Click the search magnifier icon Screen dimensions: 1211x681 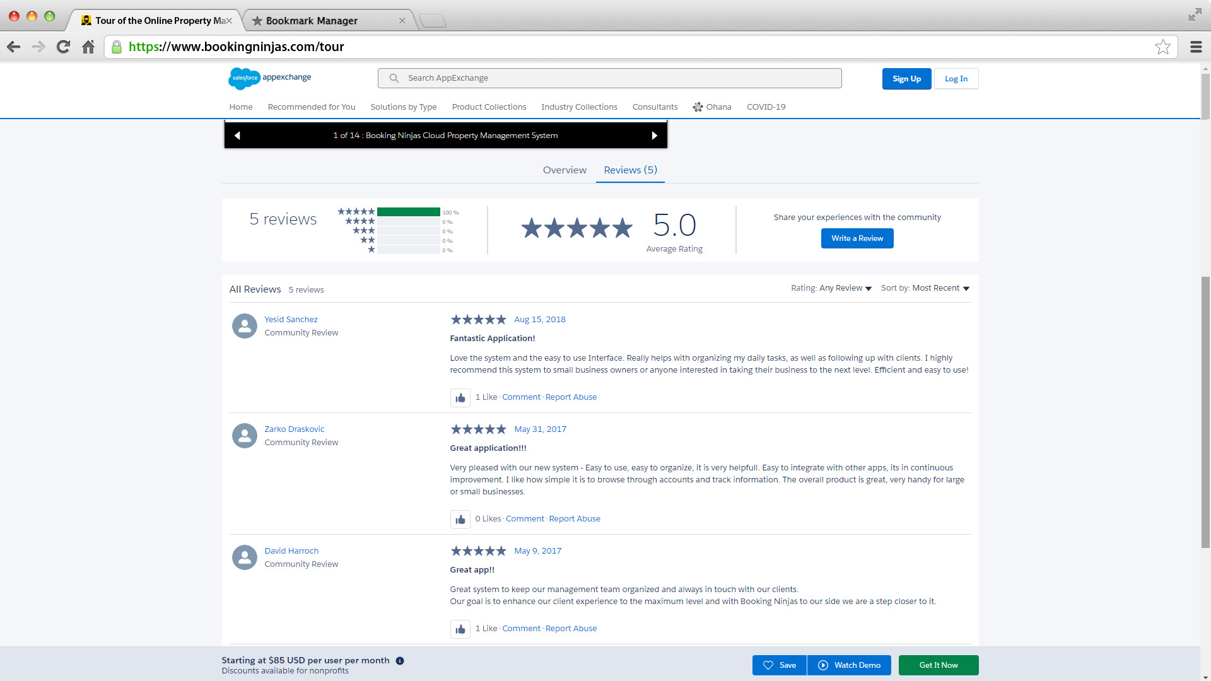tap(394, 78)
